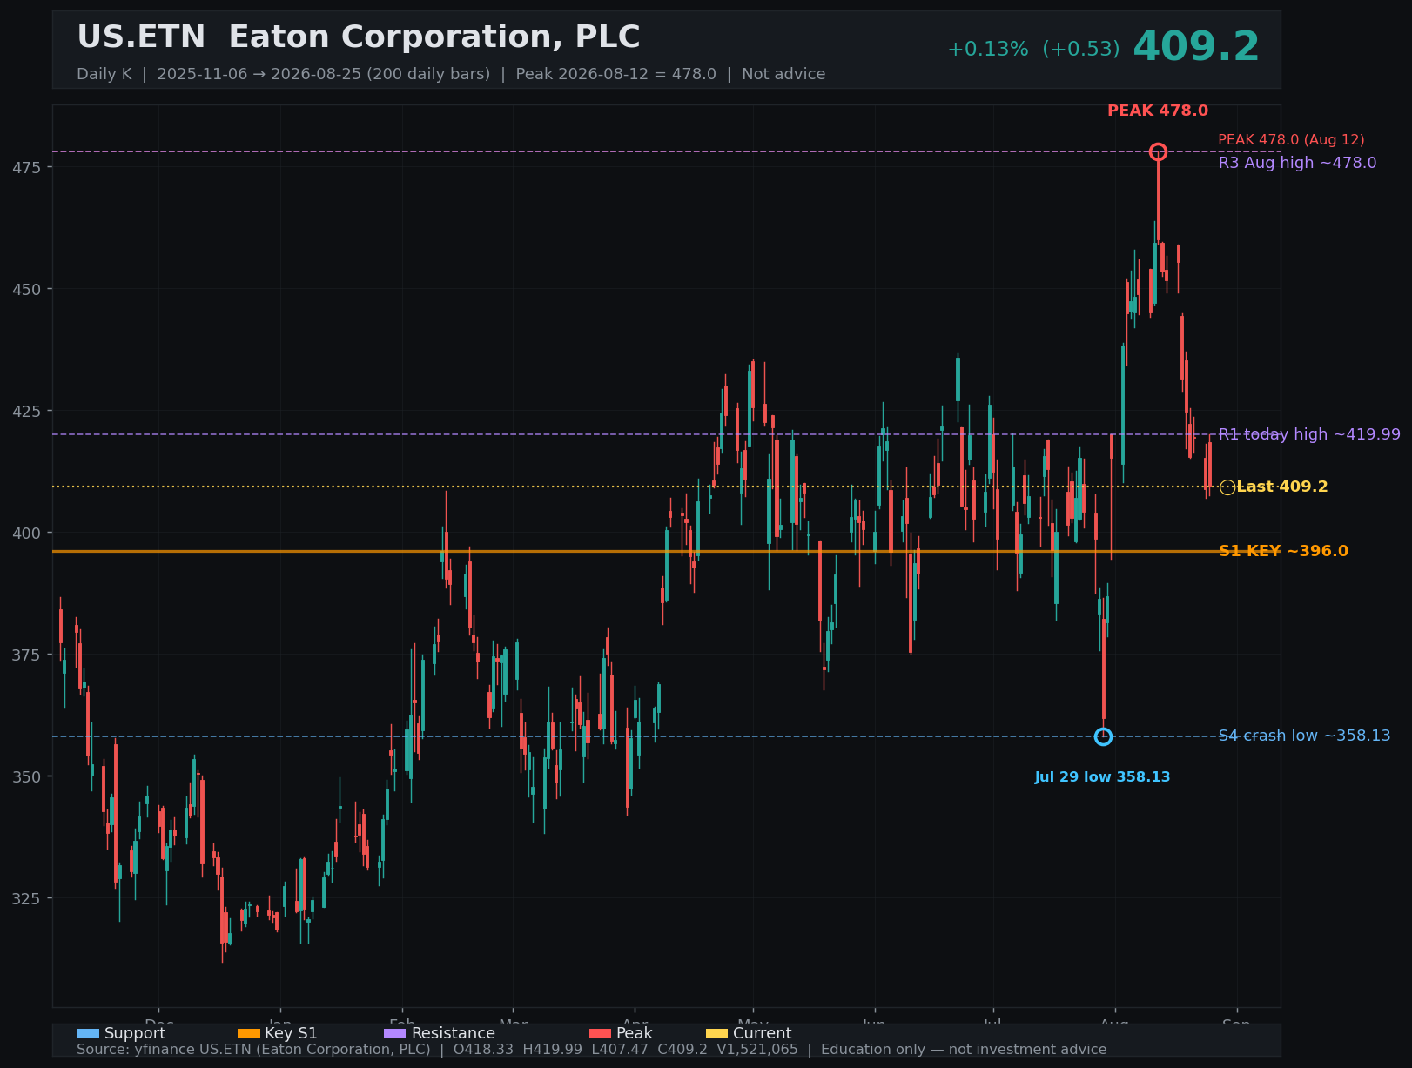Click the 325 y-axis tick label
This screenshot has width=1412, height=1068.
coord(28,898)
